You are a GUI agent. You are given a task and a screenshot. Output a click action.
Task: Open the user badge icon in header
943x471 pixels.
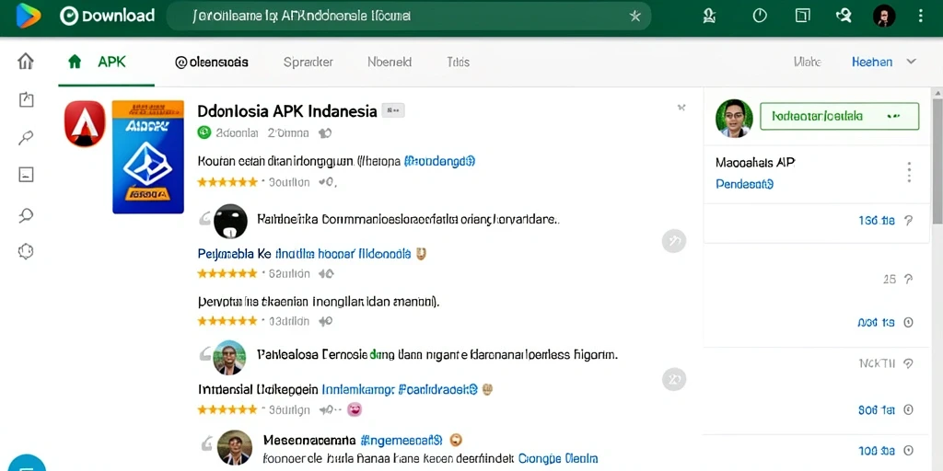pyautogui.click(x=709, y=17)
